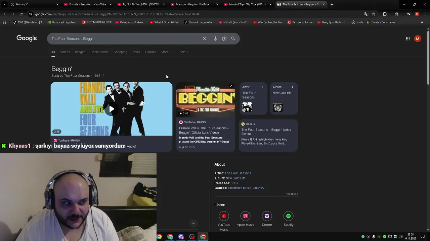Viewport: 430px width, 241px height.
Task: Open the Google apps grid
Action: 407,38
